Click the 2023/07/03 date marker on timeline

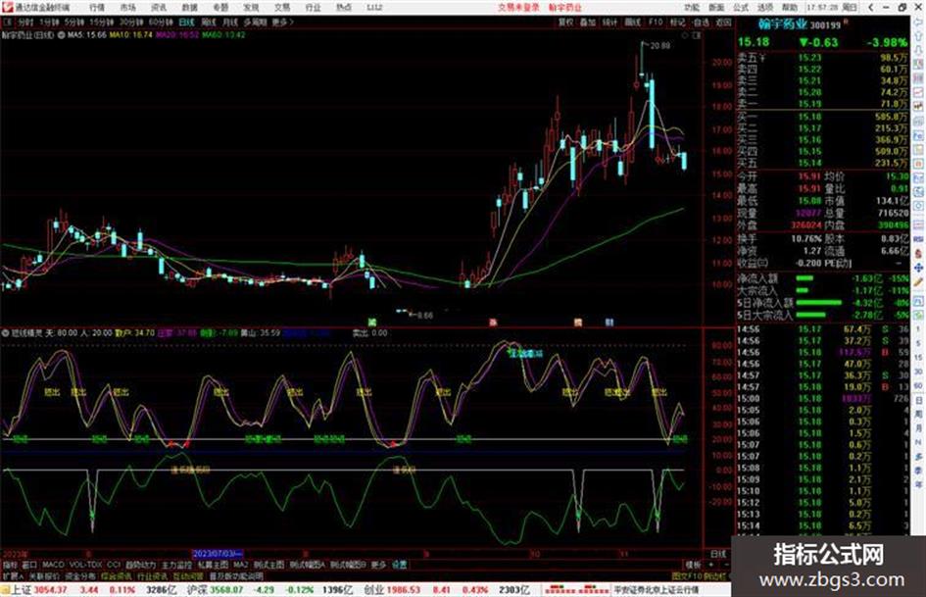coord(218,554)
